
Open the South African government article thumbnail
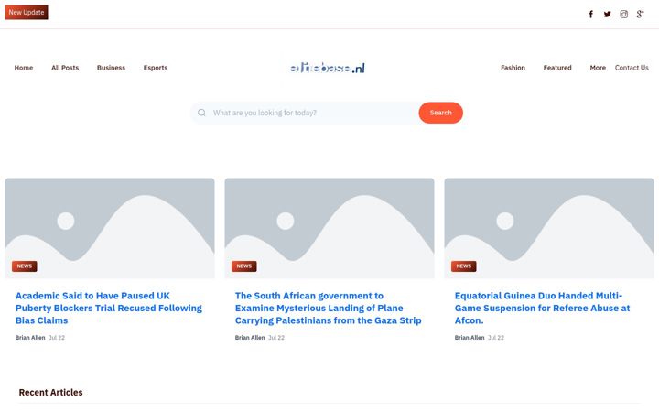click(x=329, y=228)
